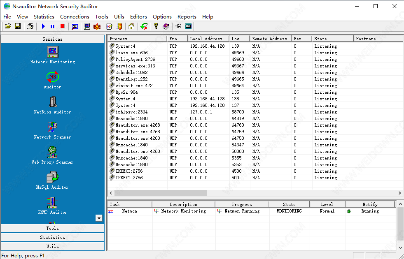Open the Statistics menu
The height and width of the screenshot is (259, 404).
tap(44, 17)
